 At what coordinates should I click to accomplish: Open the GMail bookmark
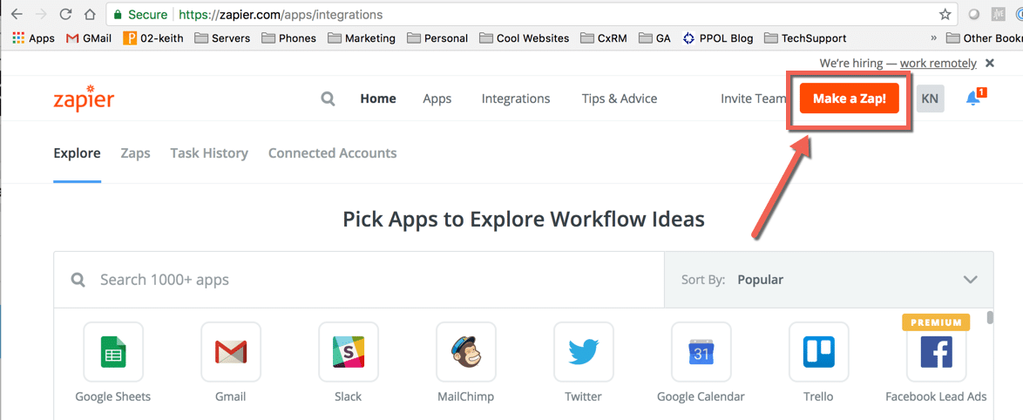click(90, 38)
